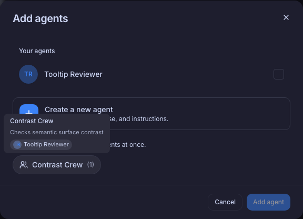Image resolution: width=303 pixels, height=219 pixels.
Task: Click the Contrast Crew tooltip title
Action: (x=32, y=121)
